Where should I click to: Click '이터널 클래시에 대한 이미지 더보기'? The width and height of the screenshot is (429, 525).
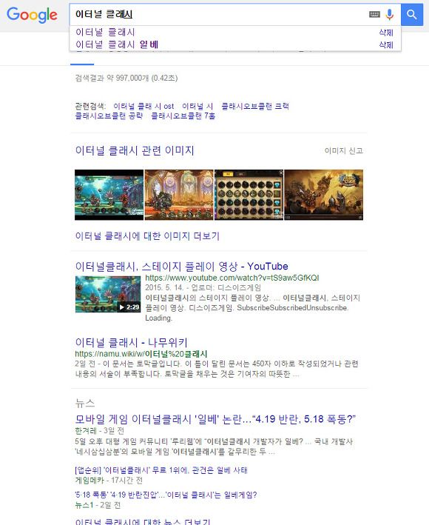[147, 236]
